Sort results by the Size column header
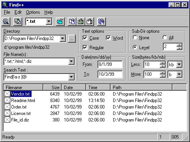 pyautogui.click(x=52, y=88)
